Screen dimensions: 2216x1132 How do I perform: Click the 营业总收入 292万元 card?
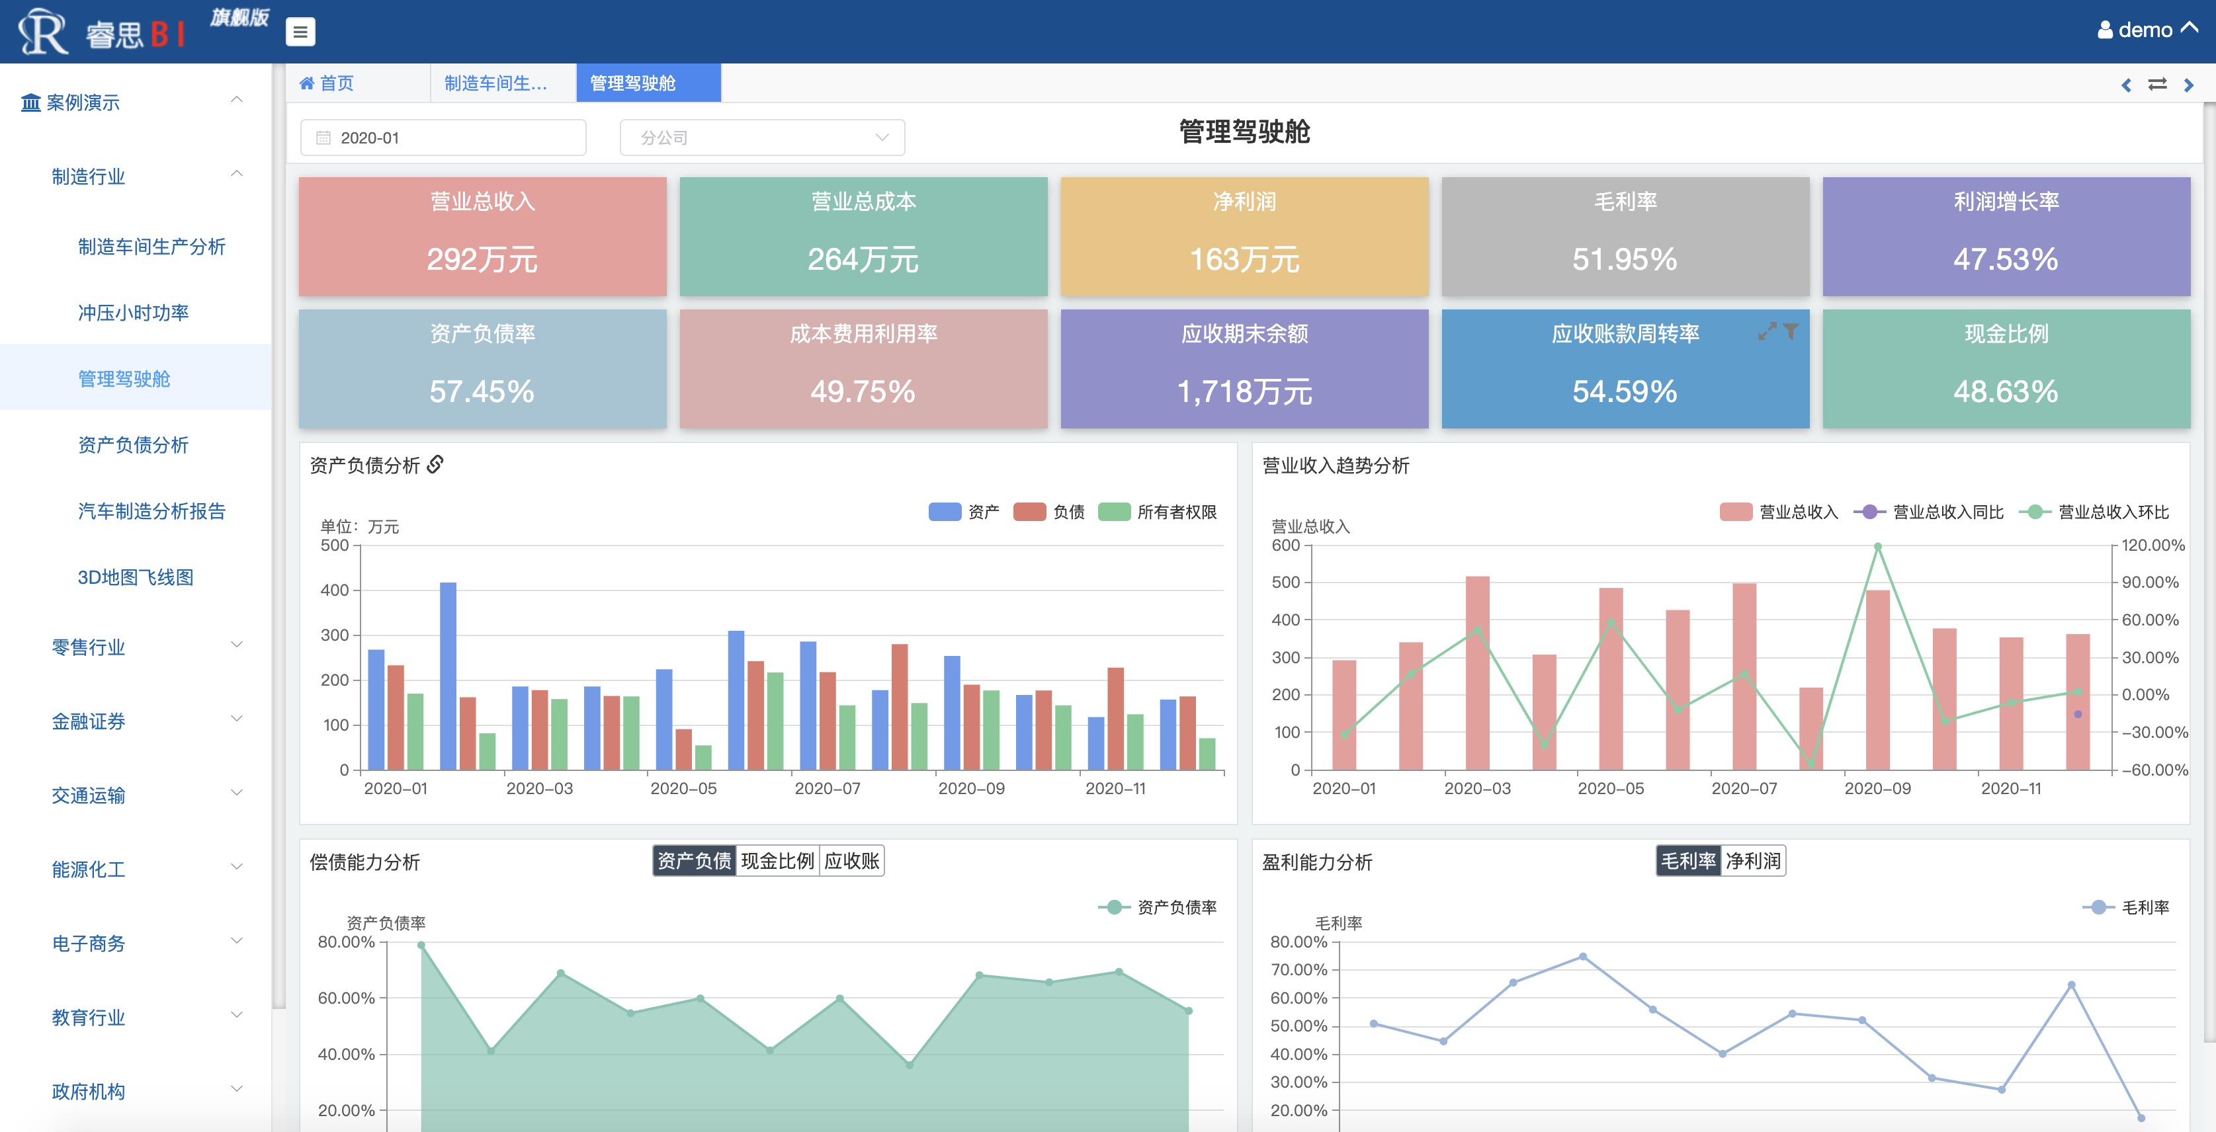coord(483,237)
